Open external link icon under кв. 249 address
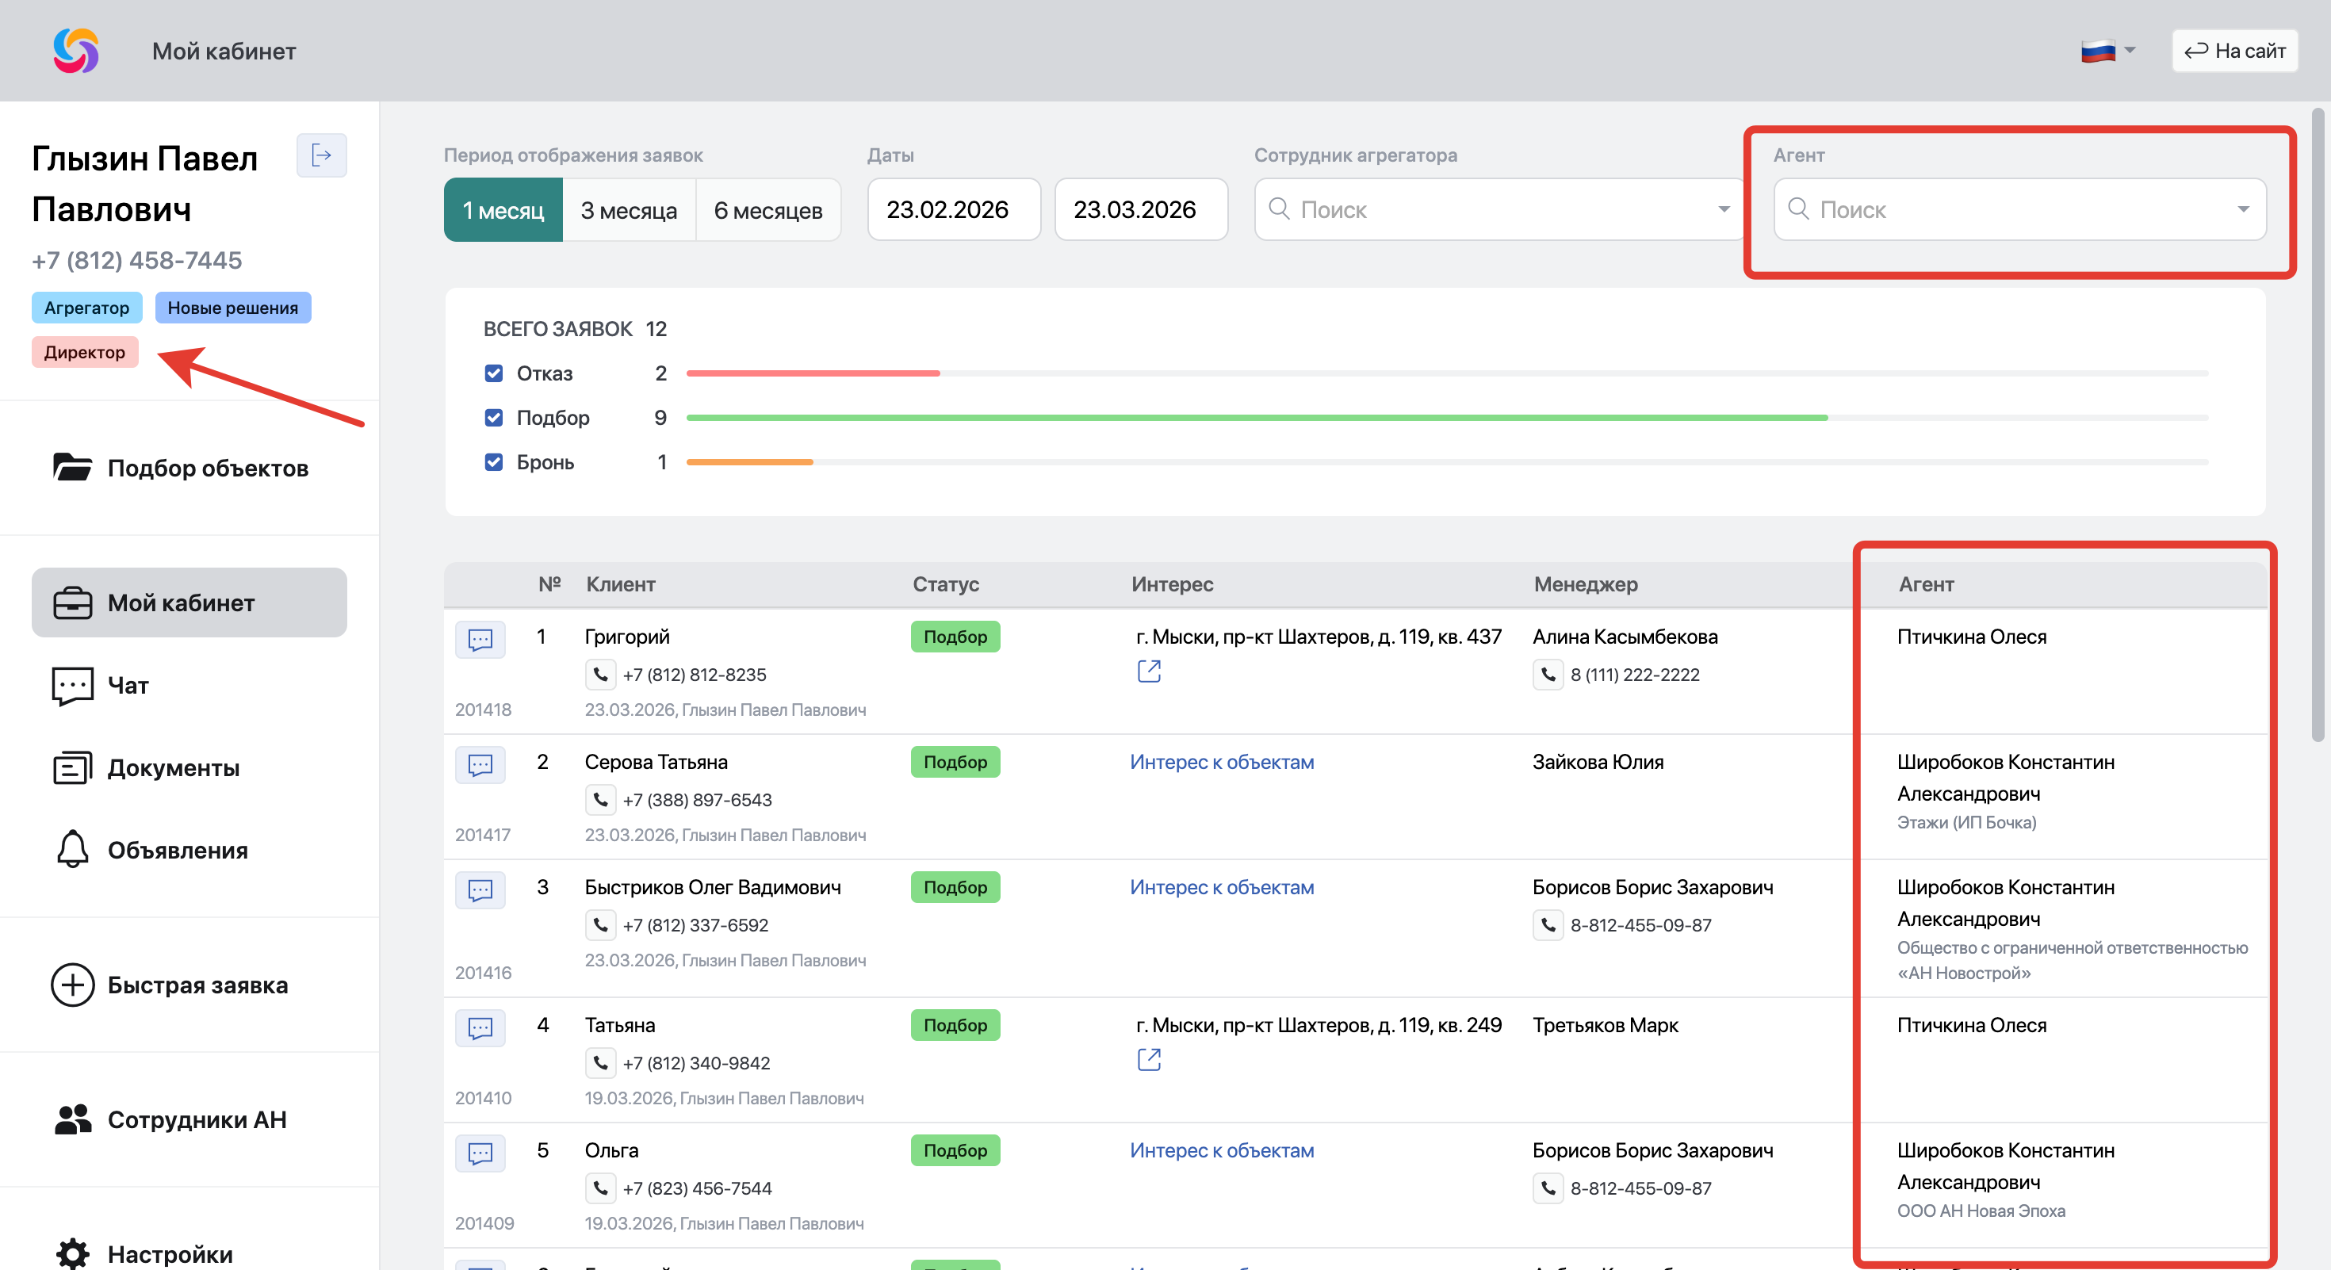 coord(1148,1058)
